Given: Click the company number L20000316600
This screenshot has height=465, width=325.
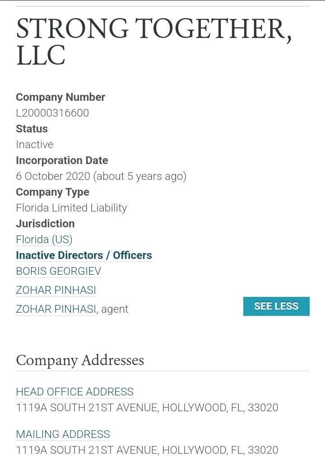Looking at the screenshot, I should 52,113.
